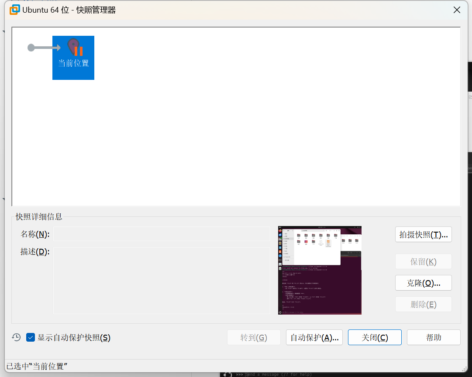Open the 克隆(O)... clone dialog
Image resolution: width=472 pixels, height=377 pixels.
tap(423, 283)
